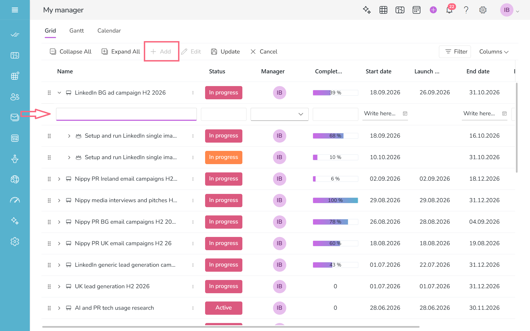Open the tasks checkmark icon in sidebar
This screenshot has width=530, height=331.
[15, 34]
